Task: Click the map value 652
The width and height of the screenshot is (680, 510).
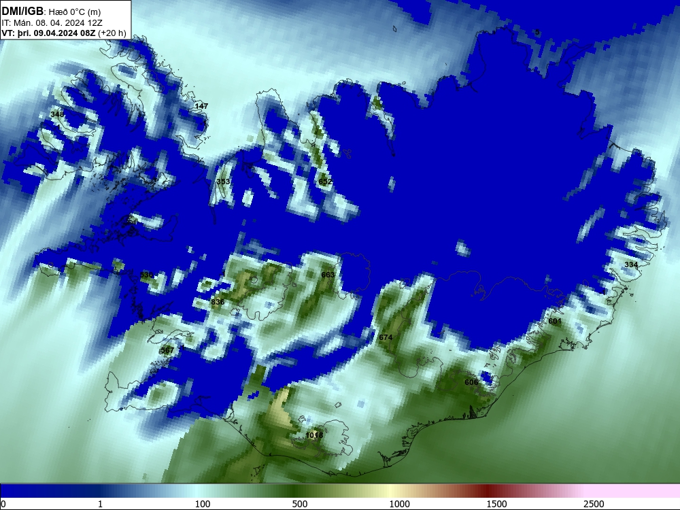Action: [x=325, y=182]
